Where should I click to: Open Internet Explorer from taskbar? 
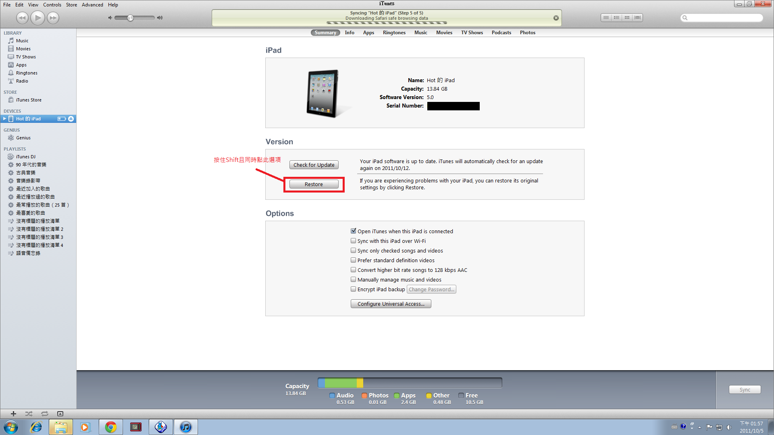click(x=36, y=427)
